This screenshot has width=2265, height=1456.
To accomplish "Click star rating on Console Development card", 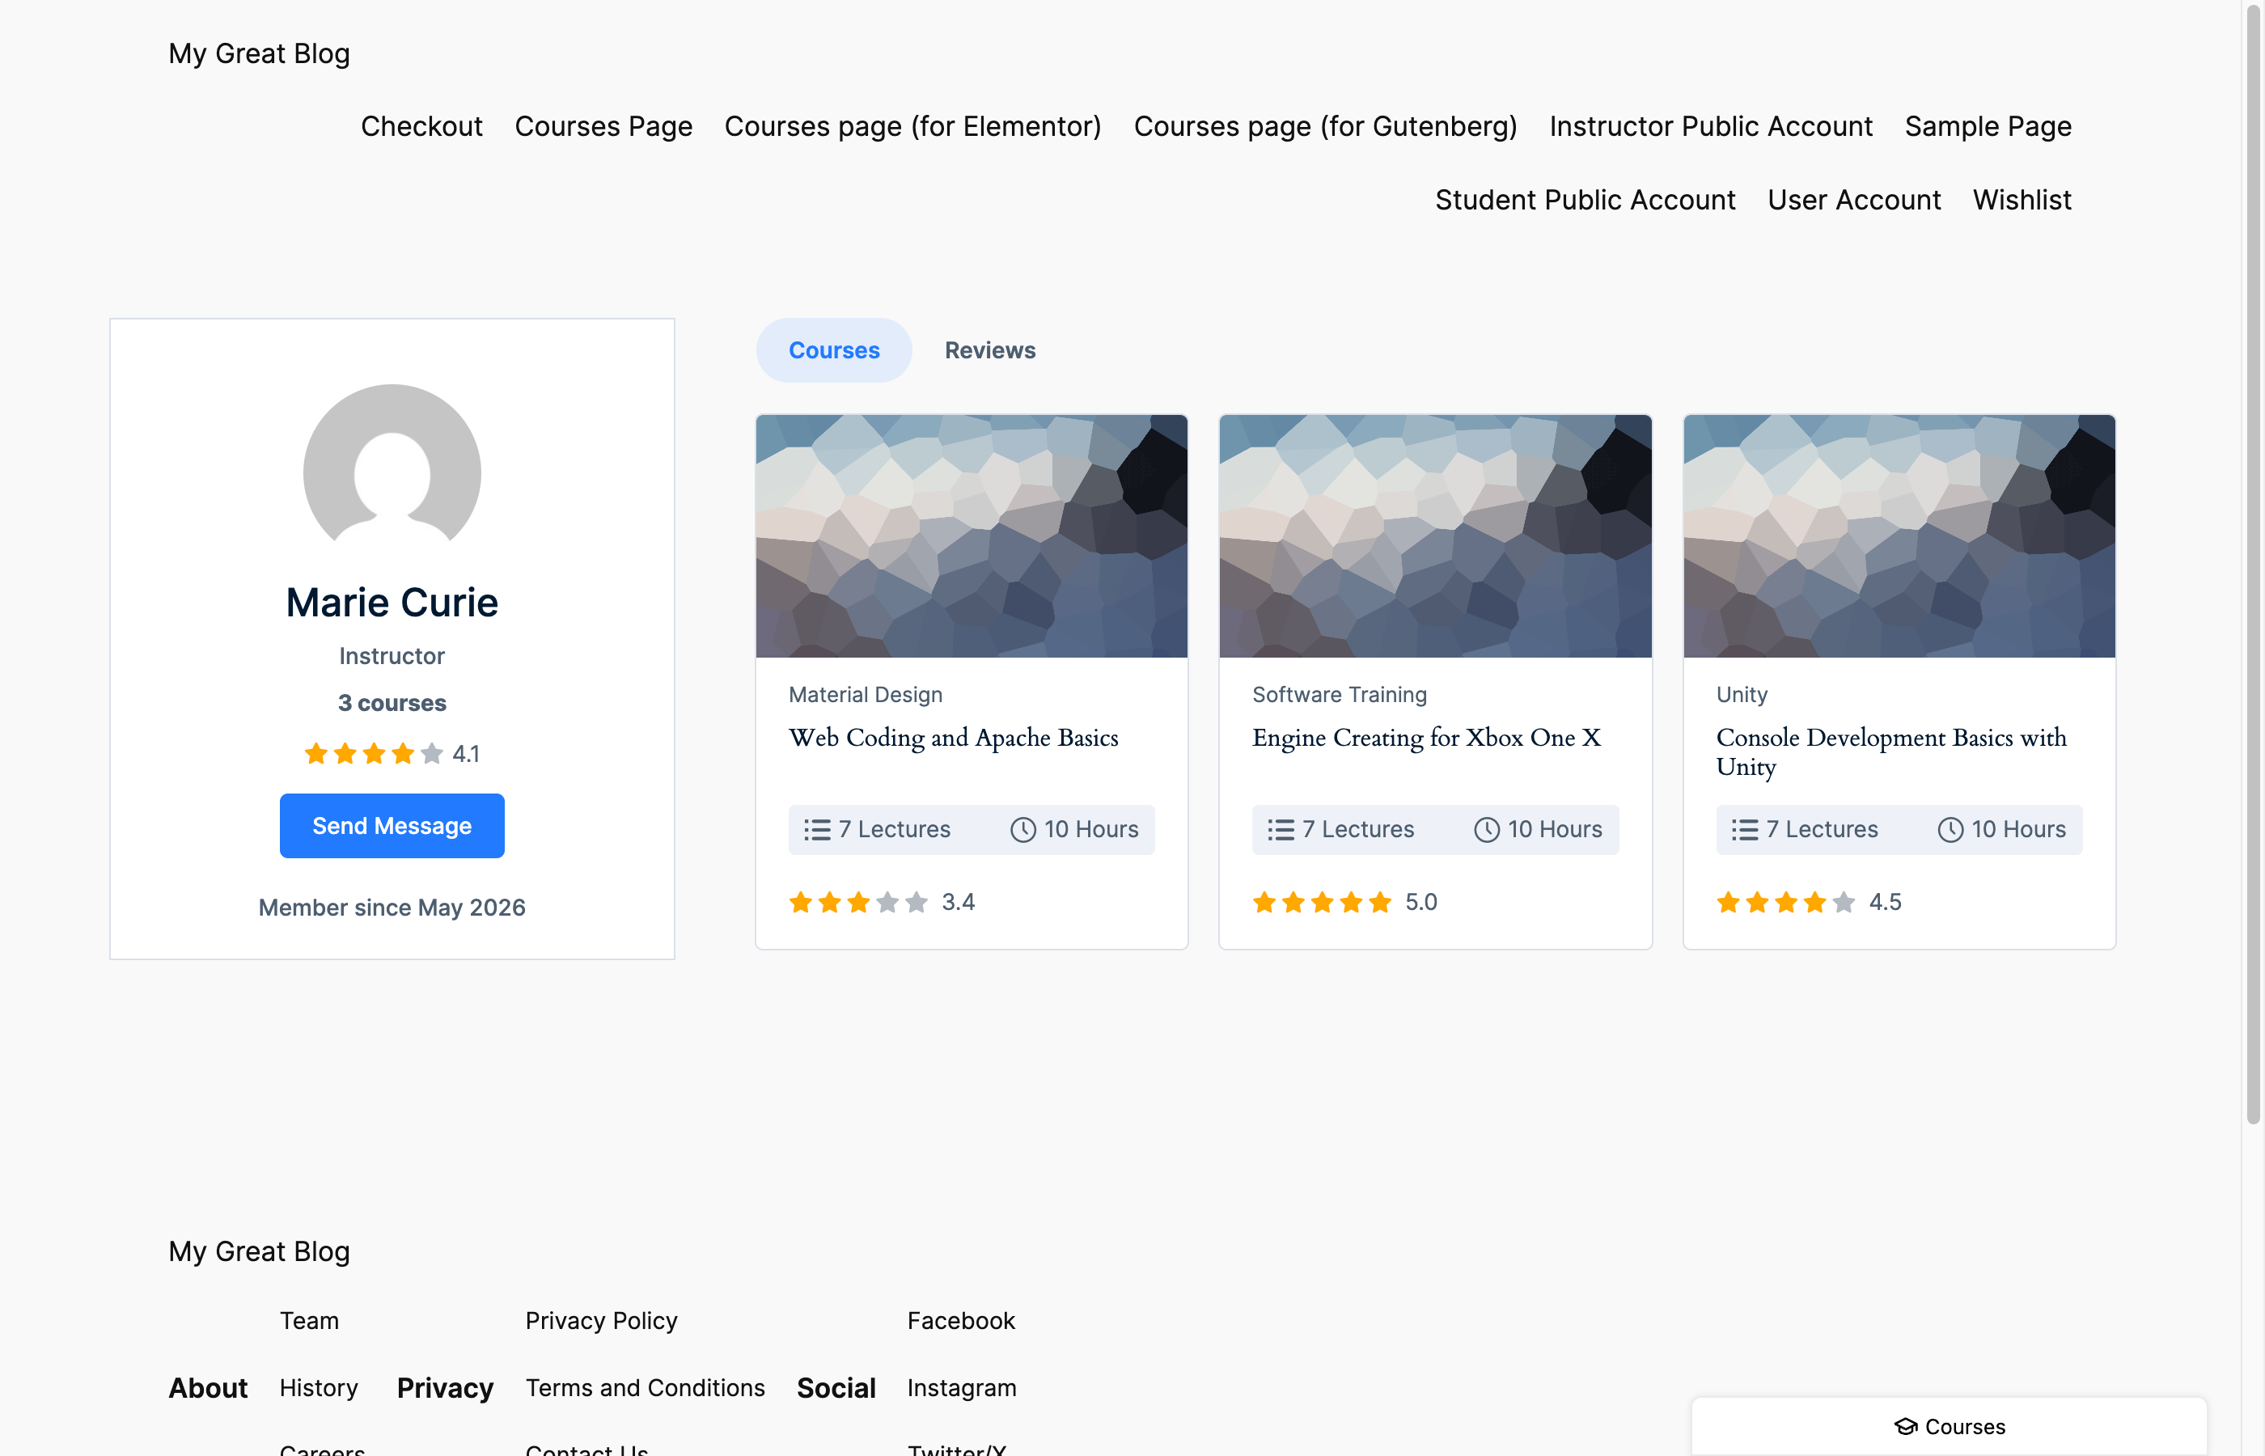I will click(x=1786, y=902).
